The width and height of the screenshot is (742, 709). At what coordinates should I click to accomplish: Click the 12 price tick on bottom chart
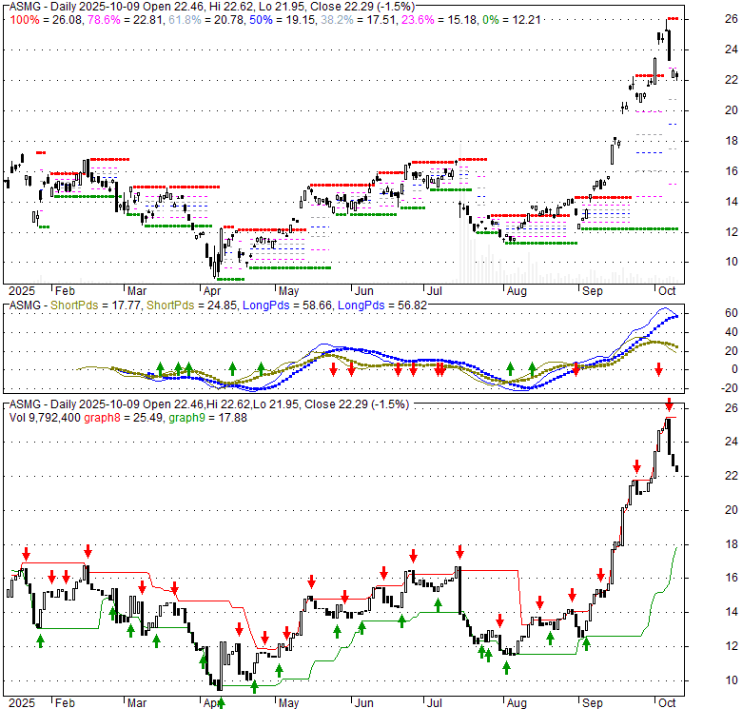[x=732, y=646]
